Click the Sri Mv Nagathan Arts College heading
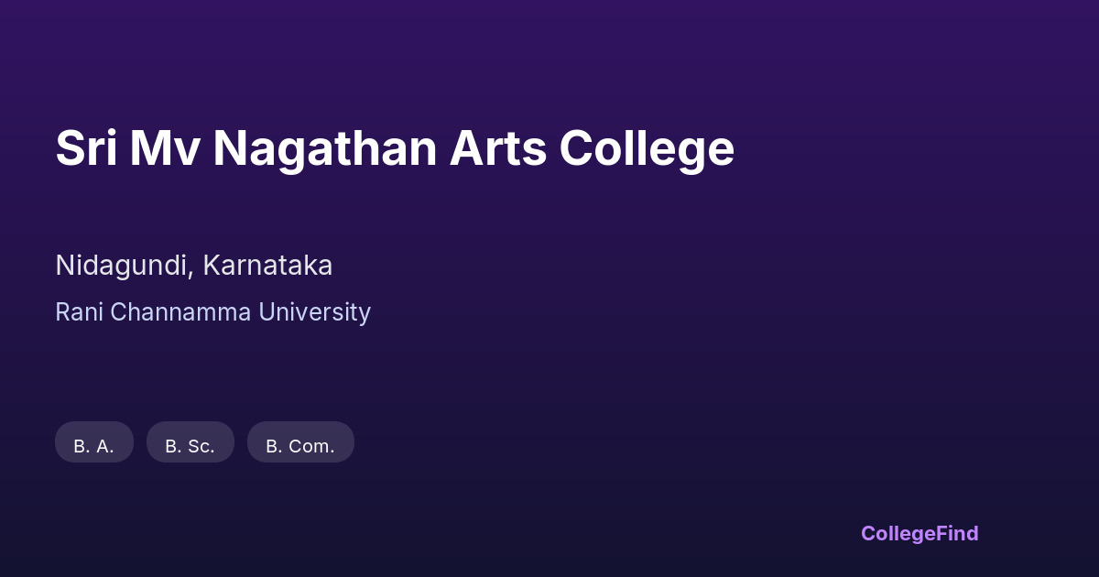 click(395, 148)
